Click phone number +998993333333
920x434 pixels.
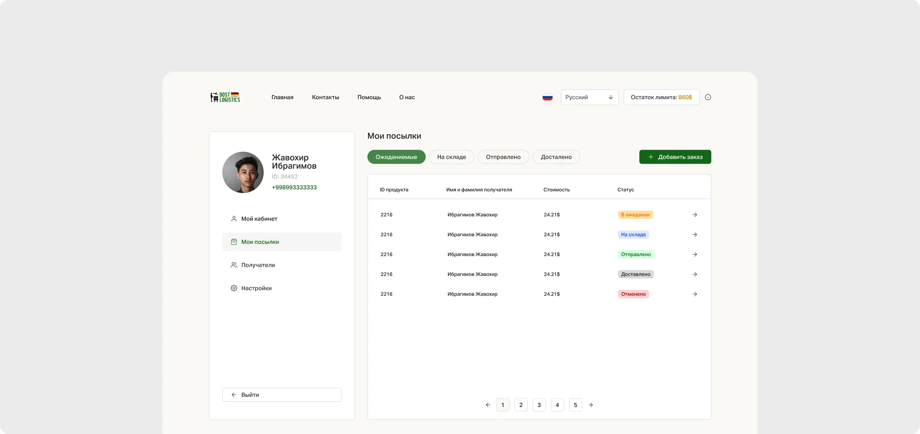[294, 187]
